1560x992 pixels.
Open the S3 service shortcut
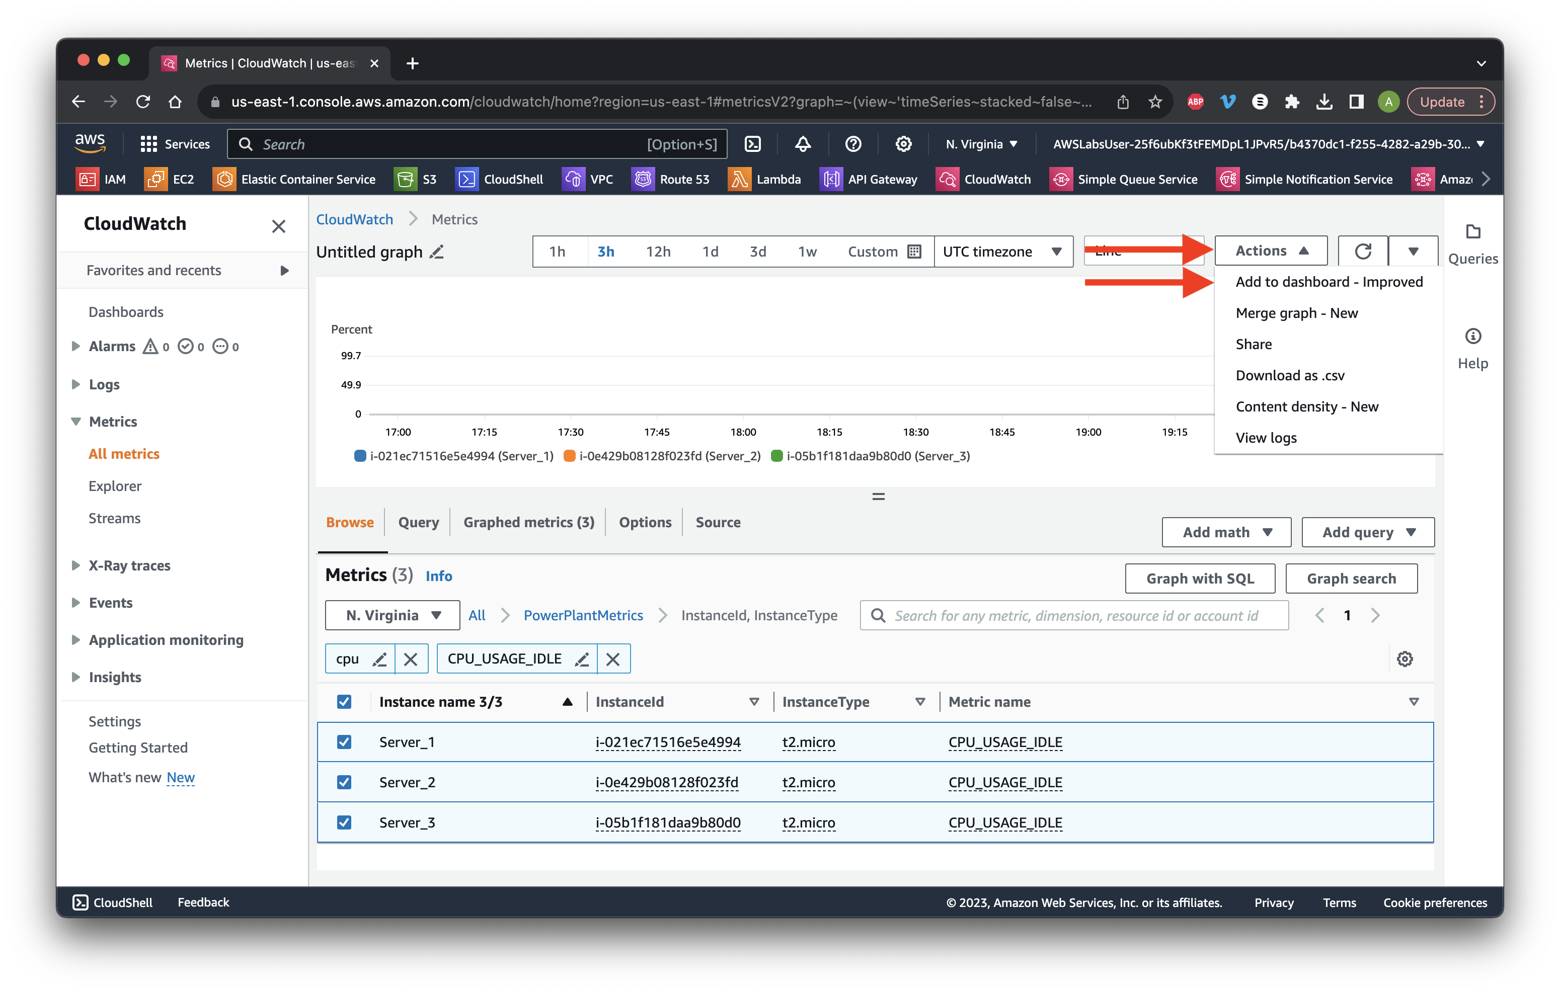pos(416,180)
